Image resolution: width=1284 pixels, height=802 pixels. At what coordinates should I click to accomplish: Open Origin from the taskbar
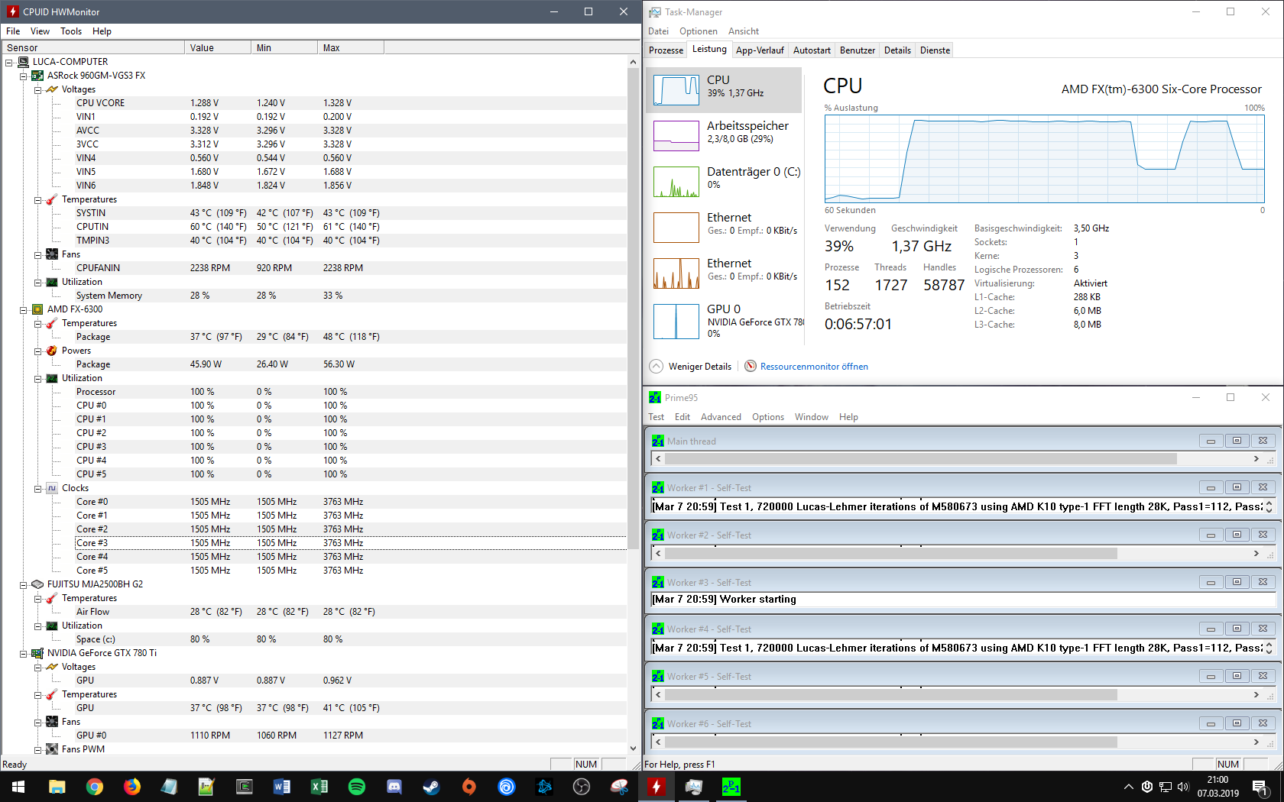click(x=469, y=787)
